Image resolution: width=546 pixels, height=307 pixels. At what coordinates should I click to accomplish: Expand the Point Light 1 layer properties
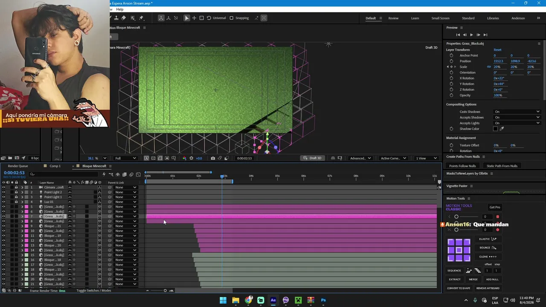[x=22, y=197]
